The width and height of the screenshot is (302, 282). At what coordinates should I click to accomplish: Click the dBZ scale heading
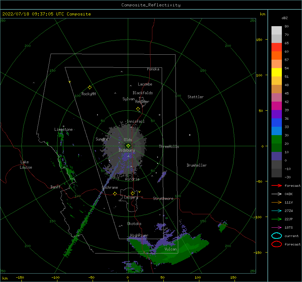click(x=285, y=18)
